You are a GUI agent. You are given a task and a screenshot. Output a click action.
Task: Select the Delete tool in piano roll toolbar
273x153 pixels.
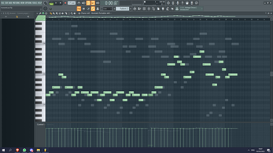coord(57,14)
